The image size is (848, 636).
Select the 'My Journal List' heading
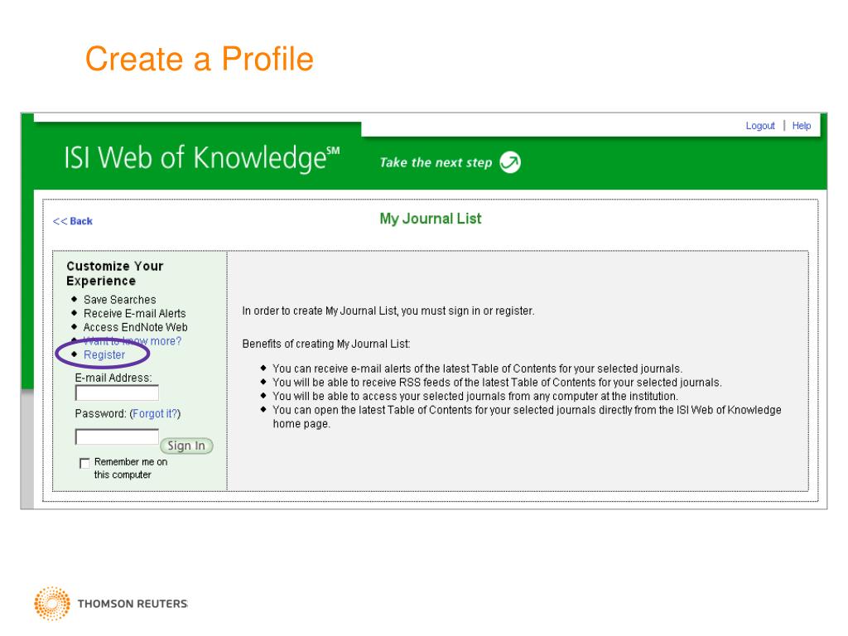click(x=430, y=219)
